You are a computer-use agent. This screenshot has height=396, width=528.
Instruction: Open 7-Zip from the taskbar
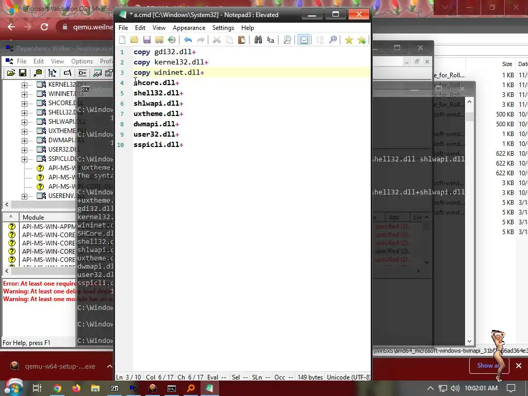(x=114, y=389)
